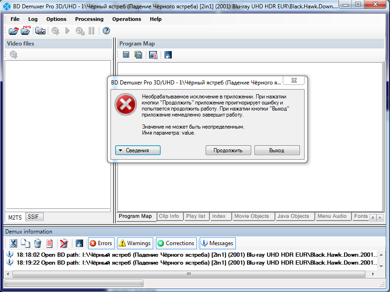Viewport: 390px width, 292px height.
Task: Click trash bin icon in Demux information
Action: tap(38, 243)
